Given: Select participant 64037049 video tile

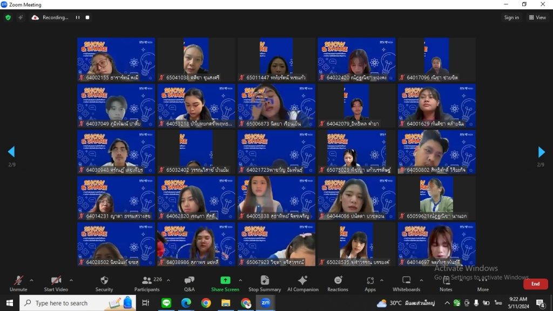Looking at the screenshot, I should point(116,106).
